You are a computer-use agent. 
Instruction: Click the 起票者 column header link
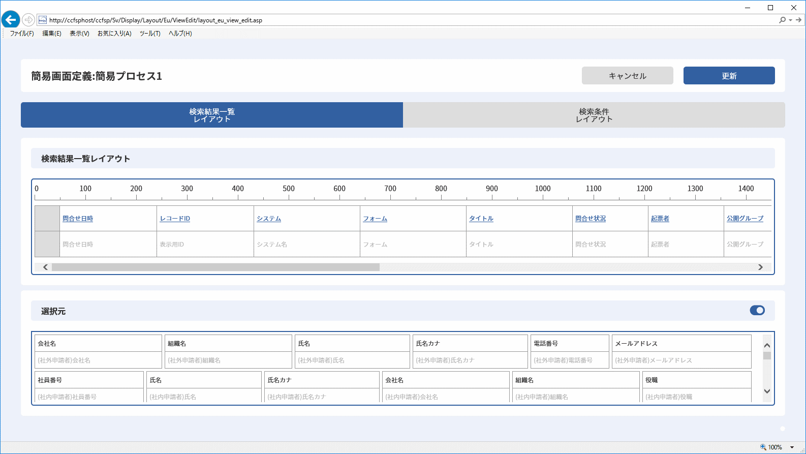point(660,219)
